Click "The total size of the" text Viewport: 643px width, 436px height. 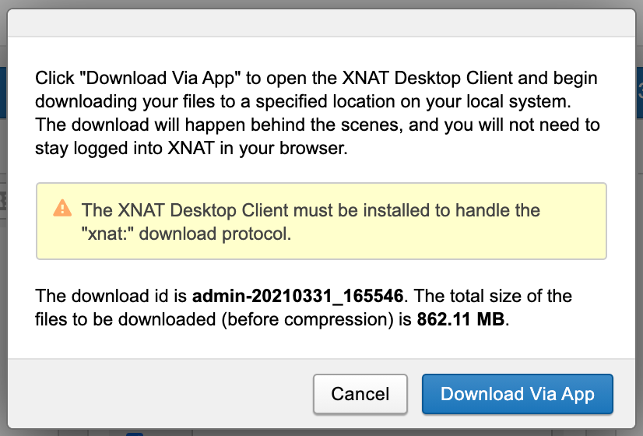[496, 297]
